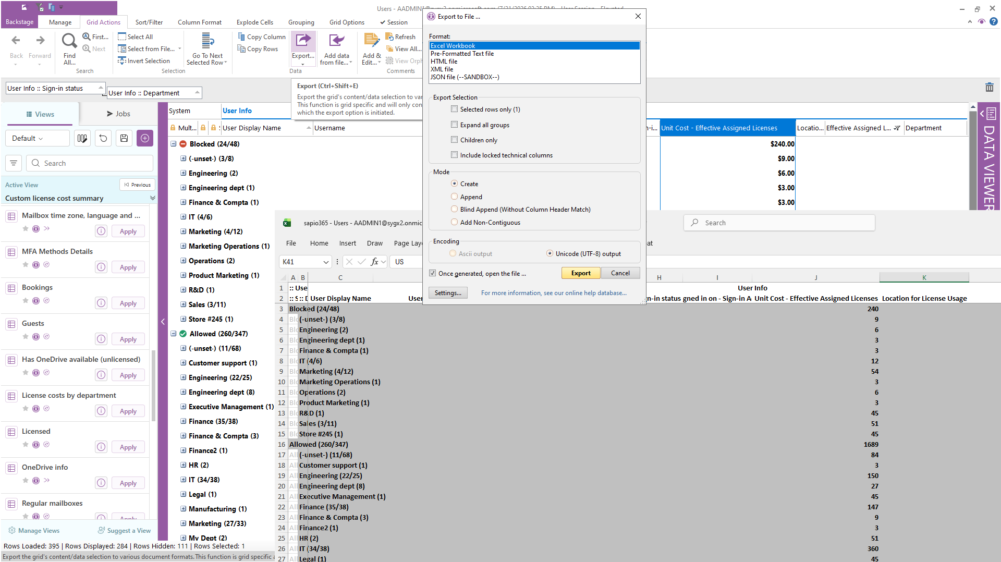Screen dimensions: 1001x562
Task: Switch to the Sort/Filter ribbon tab
Action: (149, 22)
